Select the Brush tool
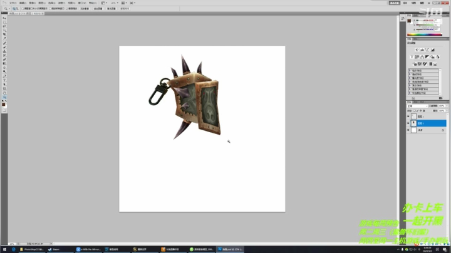This screenshot has width=451, height=253. pos(4,47)
